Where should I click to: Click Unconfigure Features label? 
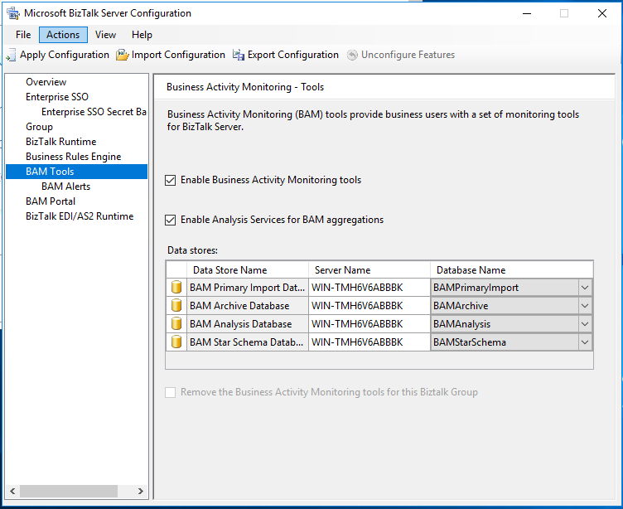[408, 55]
